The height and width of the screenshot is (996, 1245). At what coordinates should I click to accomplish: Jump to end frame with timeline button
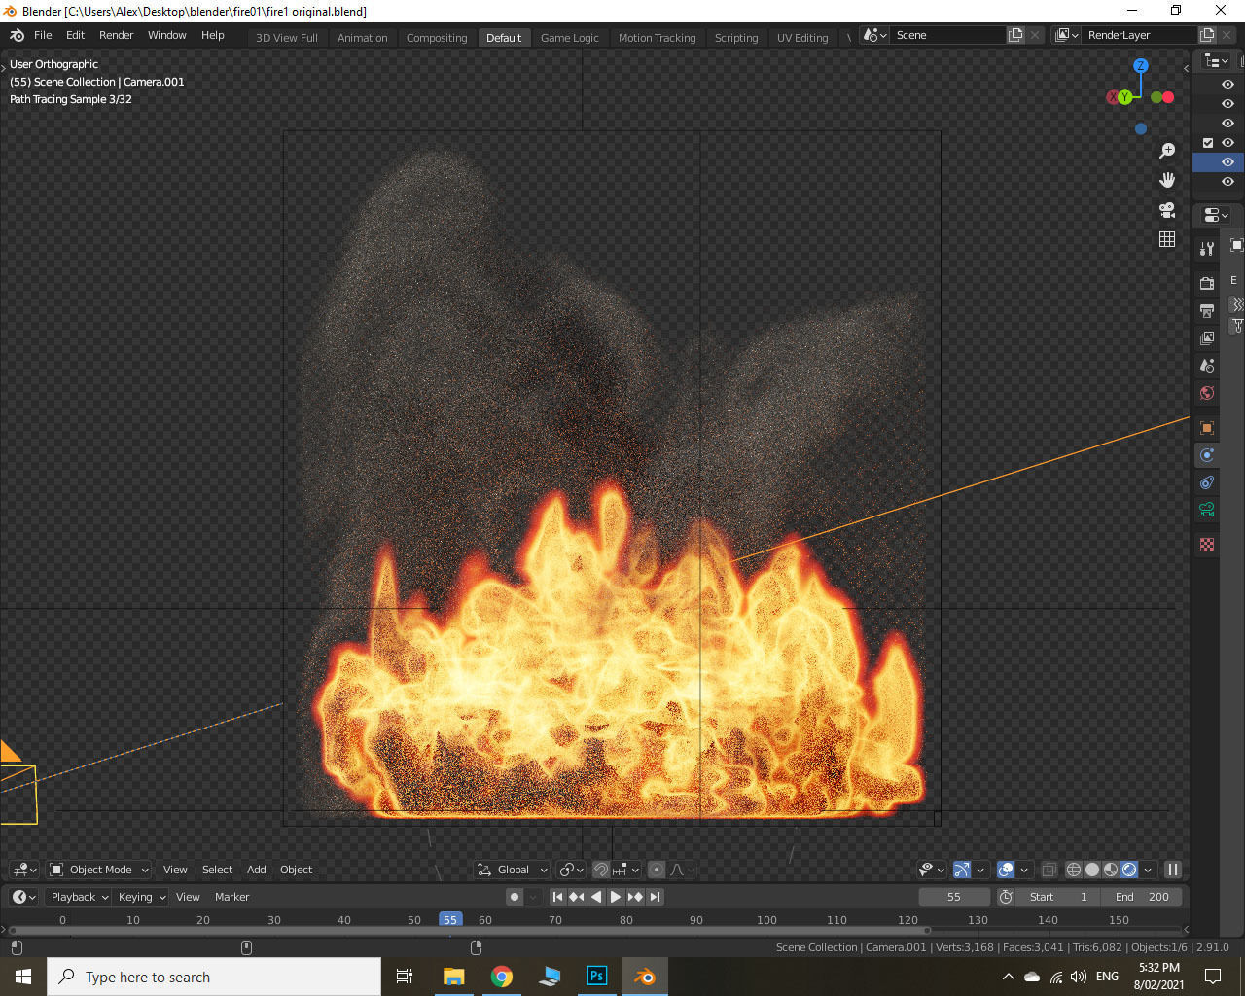(656, 897)
